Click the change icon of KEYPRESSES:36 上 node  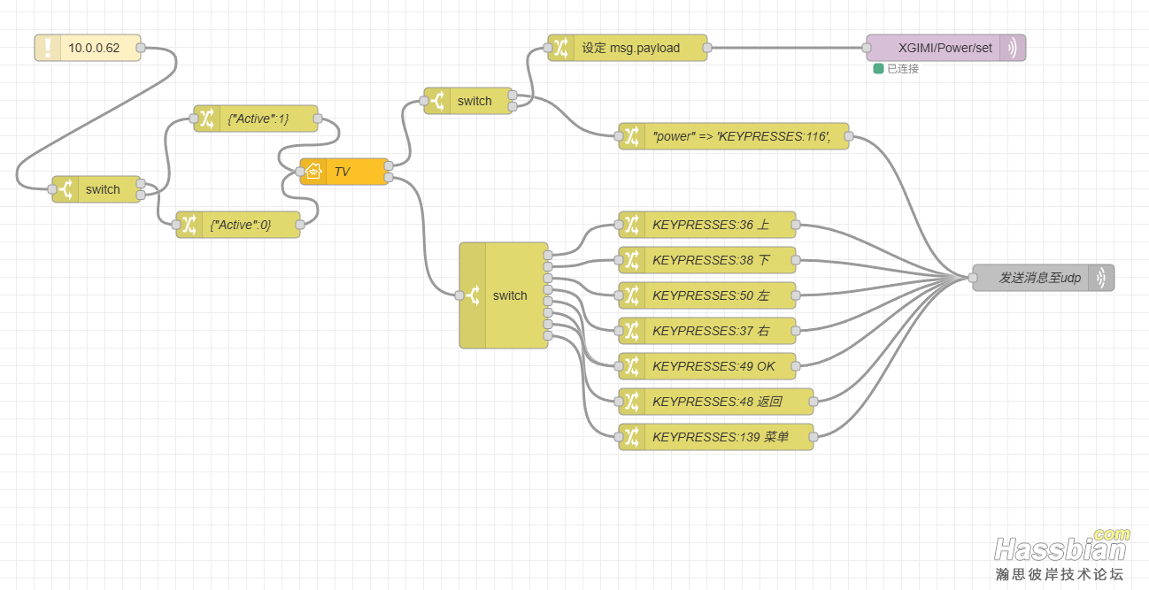click(632, 225)
